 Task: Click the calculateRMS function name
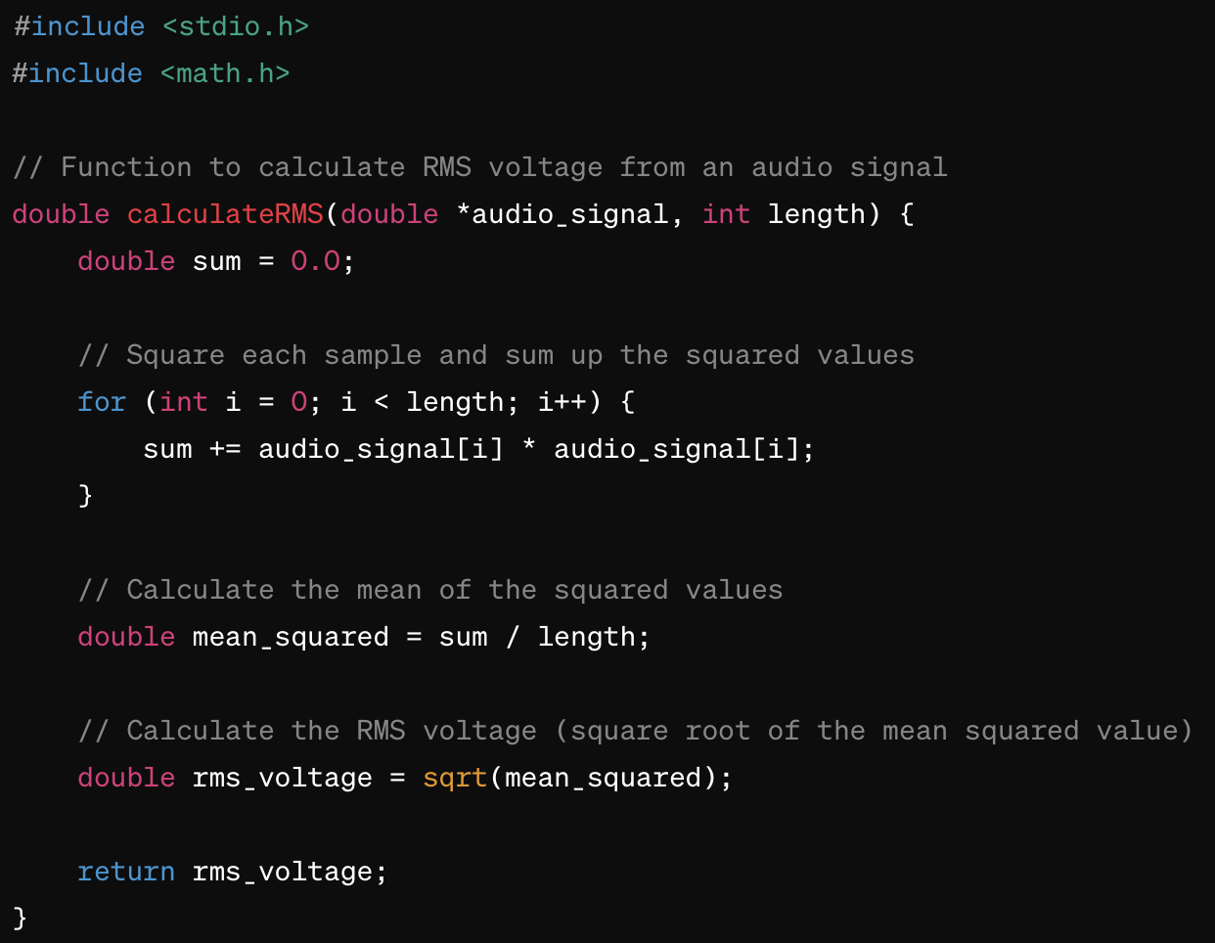point(225,214)
